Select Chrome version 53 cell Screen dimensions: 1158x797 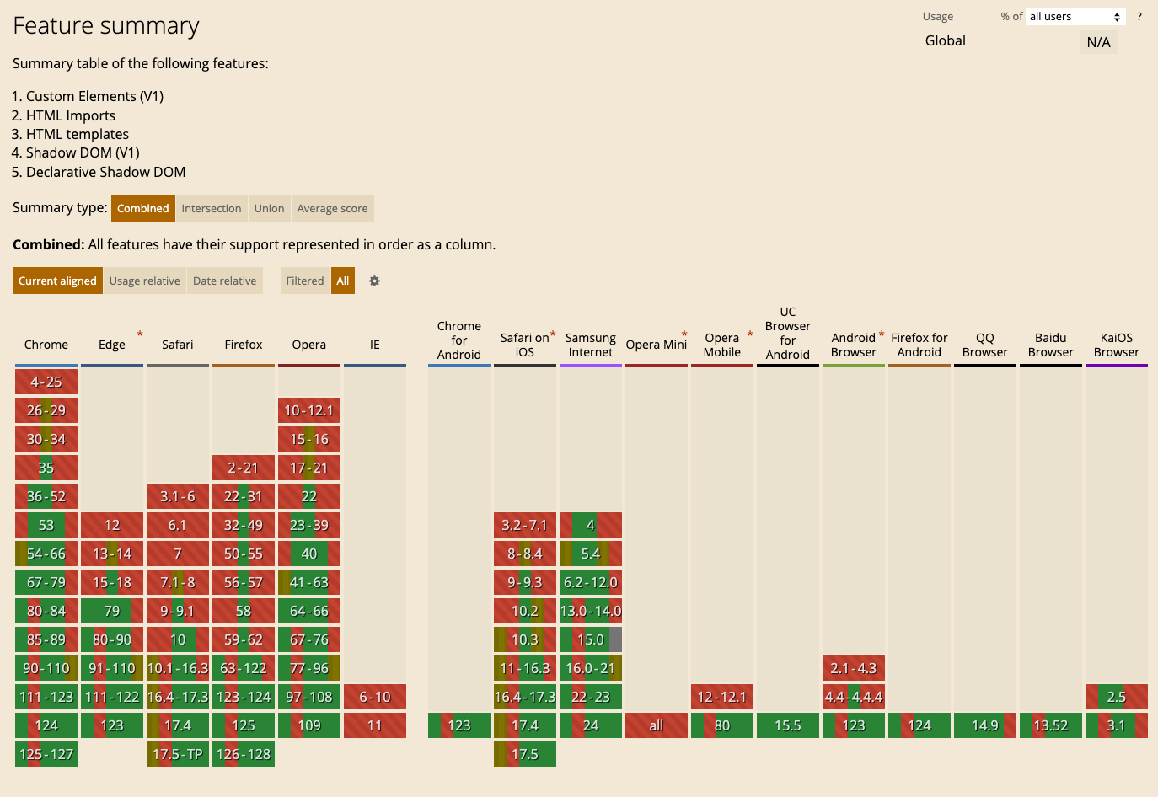[46, 525]
